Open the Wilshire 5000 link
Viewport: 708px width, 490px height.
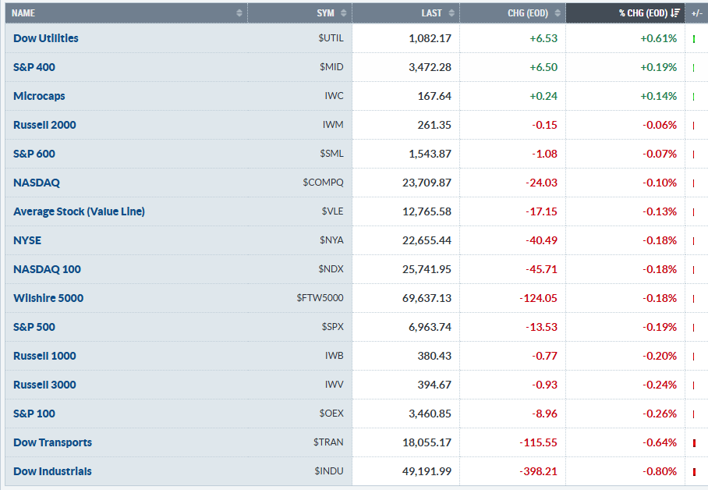(48, 298)
